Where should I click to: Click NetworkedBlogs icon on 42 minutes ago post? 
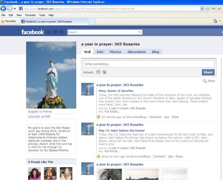click(x=98, y=117)
